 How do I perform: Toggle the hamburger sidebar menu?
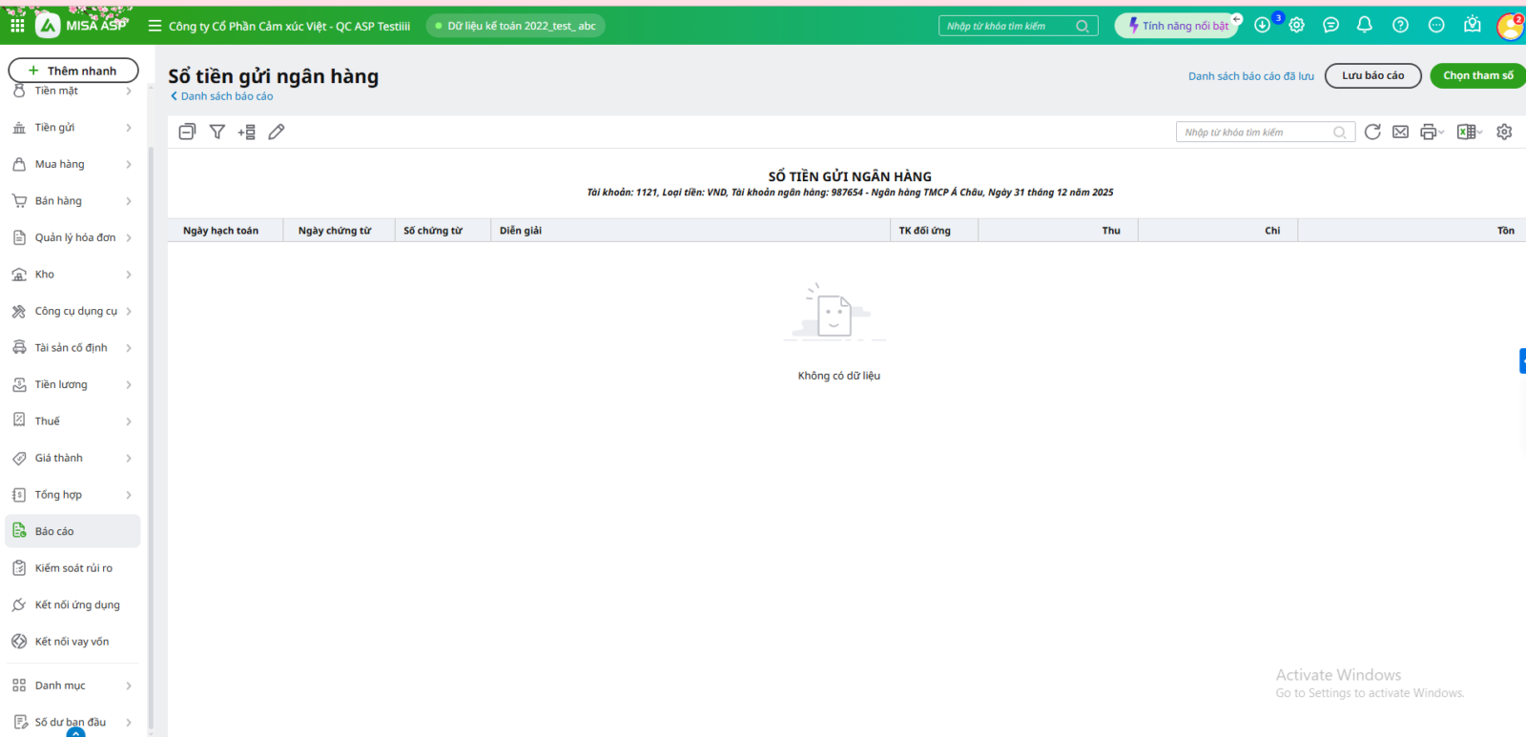[155, 26]
